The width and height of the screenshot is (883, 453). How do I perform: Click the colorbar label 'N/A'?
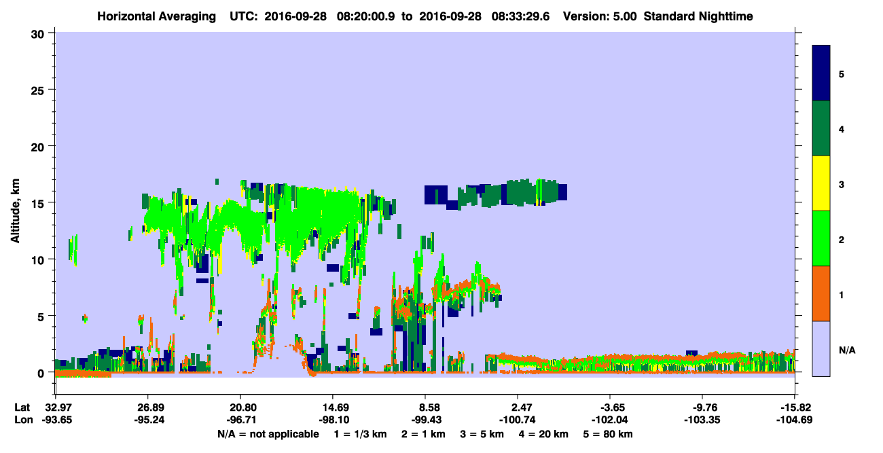pyautogui.click(x=846, y=350)
